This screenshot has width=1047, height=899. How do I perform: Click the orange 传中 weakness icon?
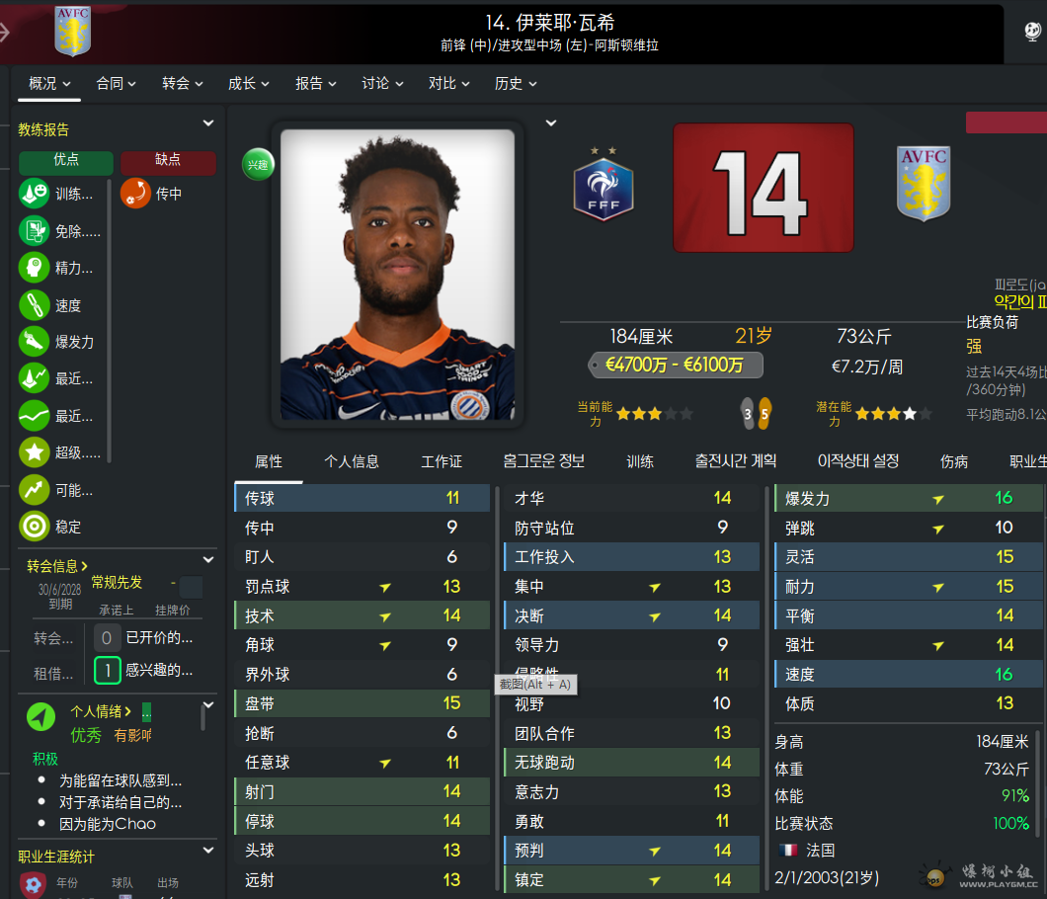click(135, 194)
